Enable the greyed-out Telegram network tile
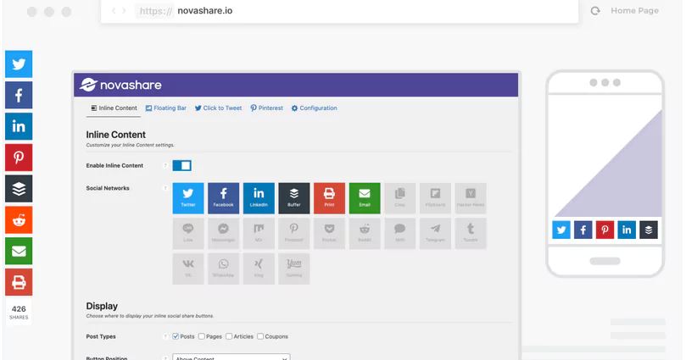This screenshot has height=360, width=686. 435,233
